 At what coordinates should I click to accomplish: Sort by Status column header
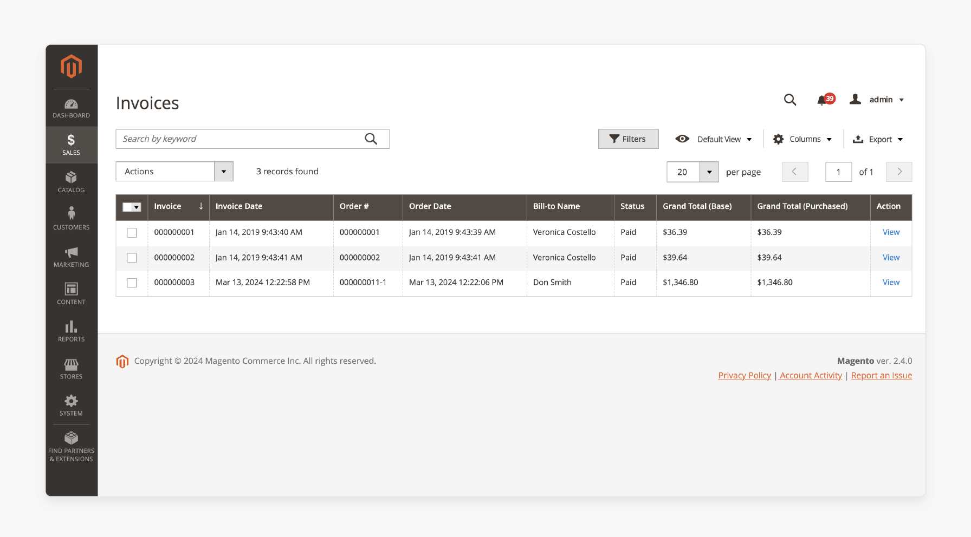(x=635, y=207)
